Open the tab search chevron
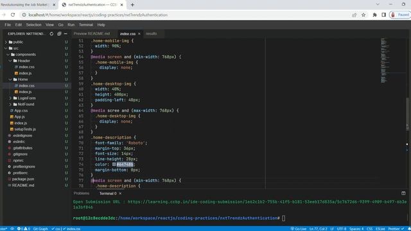411x231 pixels. pyautogui.click(x=378, y=4)
